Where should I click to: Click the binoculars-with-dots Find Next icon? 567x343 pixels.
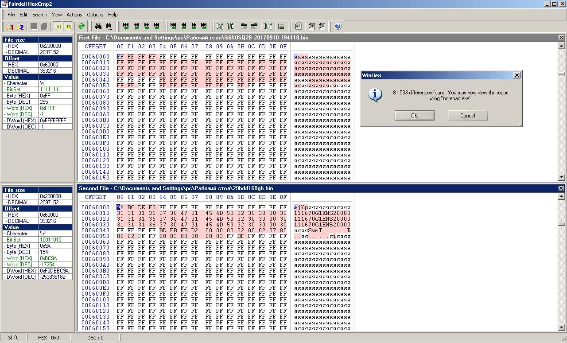tap(109, 27)
